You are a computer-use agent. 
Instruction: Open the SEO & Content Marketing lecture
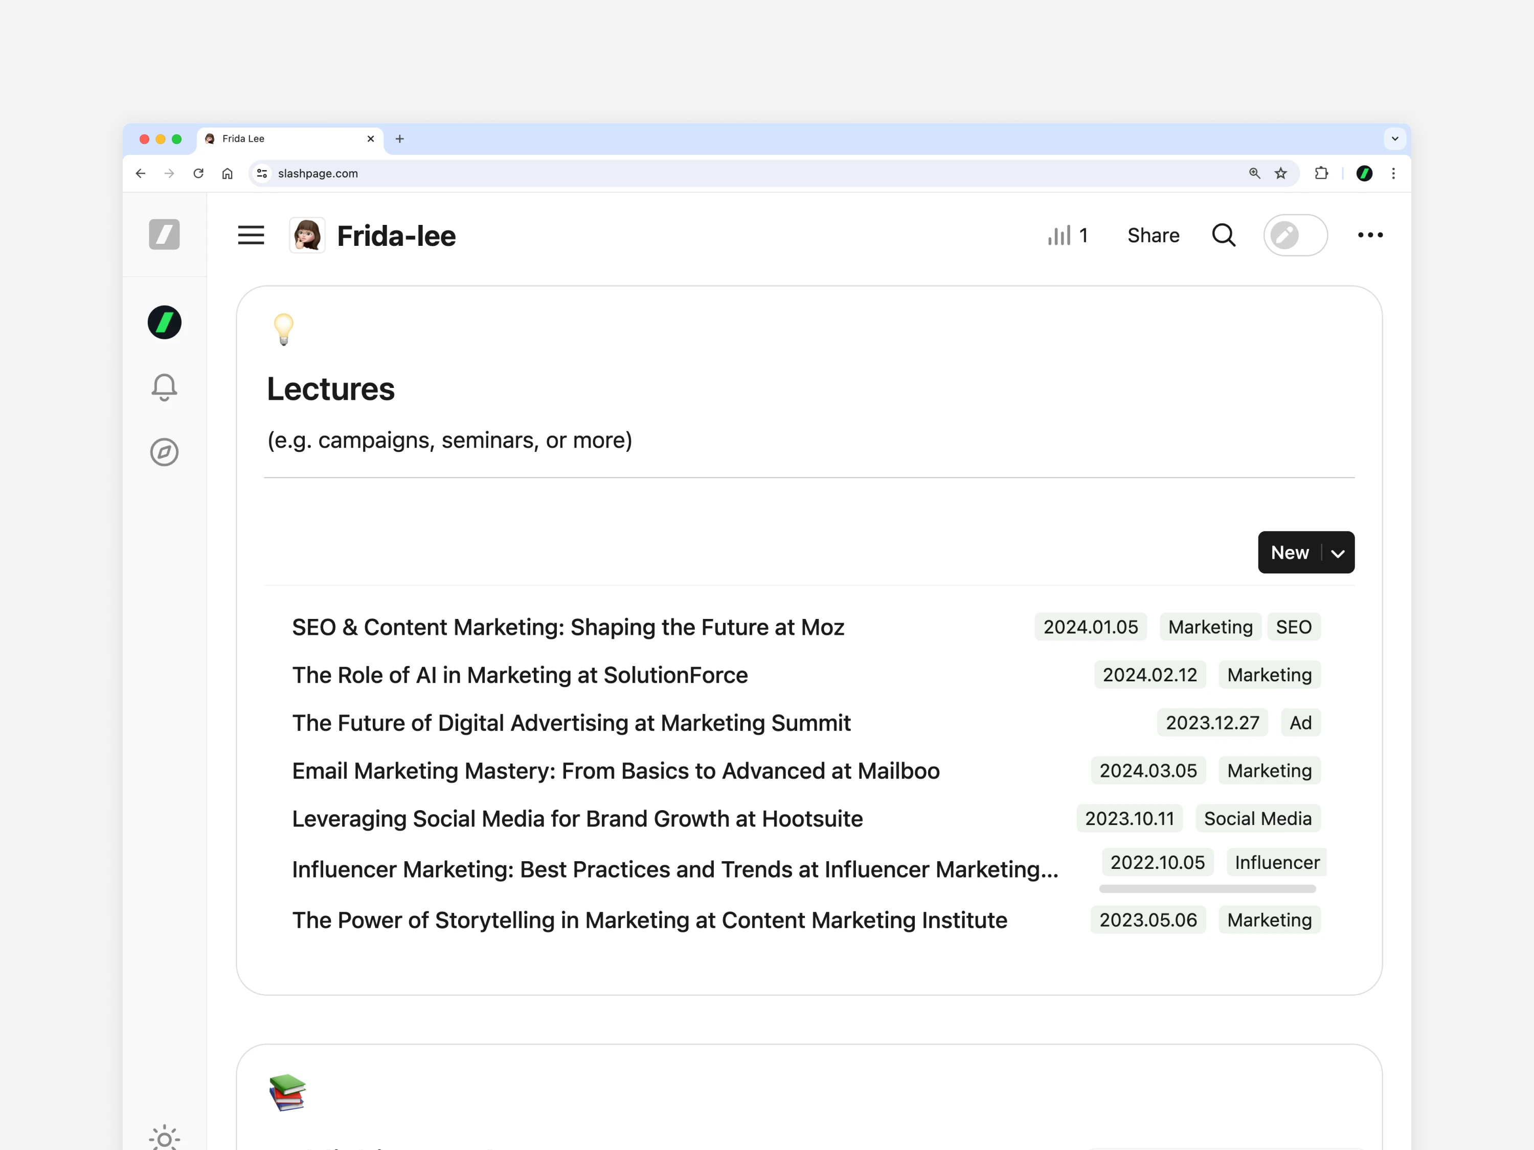click(x=568, y=627)
